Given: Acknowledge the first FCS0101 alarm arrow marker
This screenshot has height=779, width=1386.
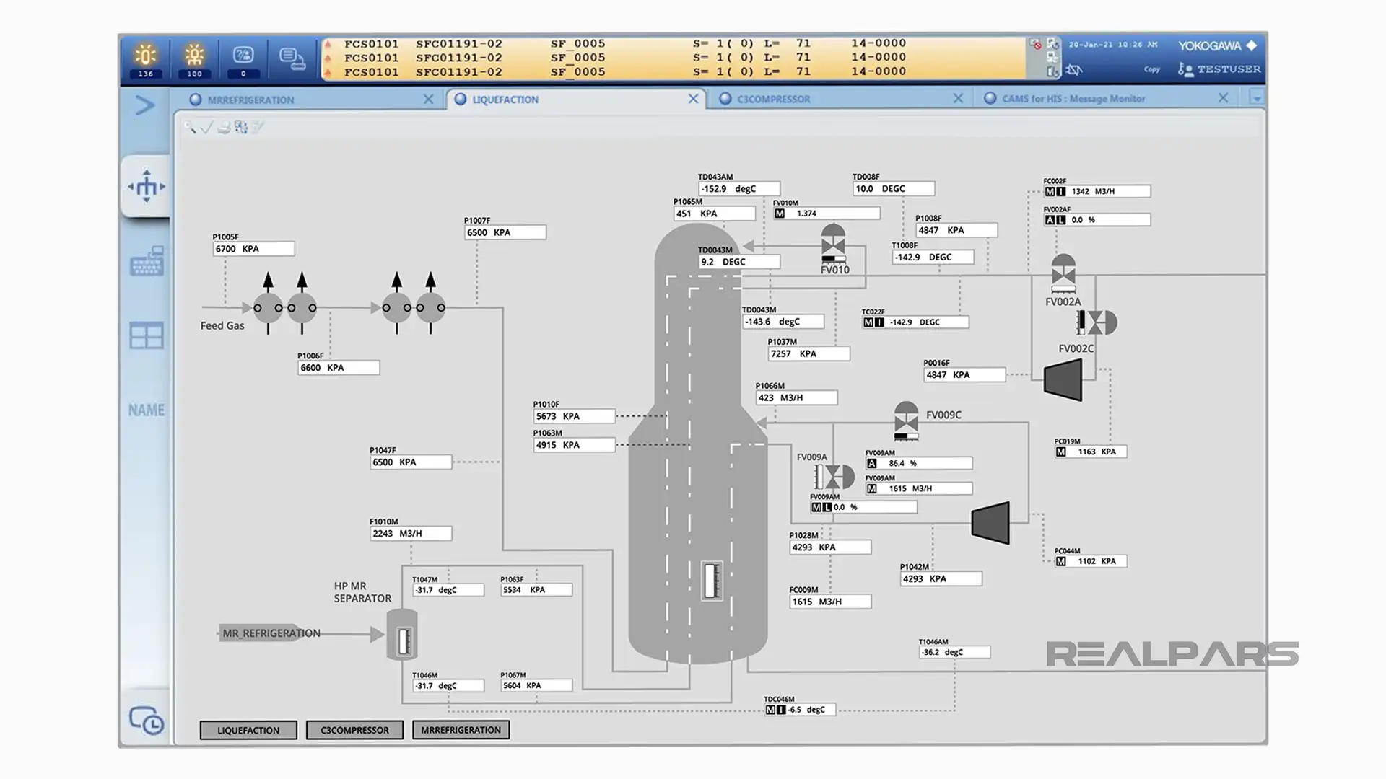Looking at the screenshot, I should coord(328,43).
